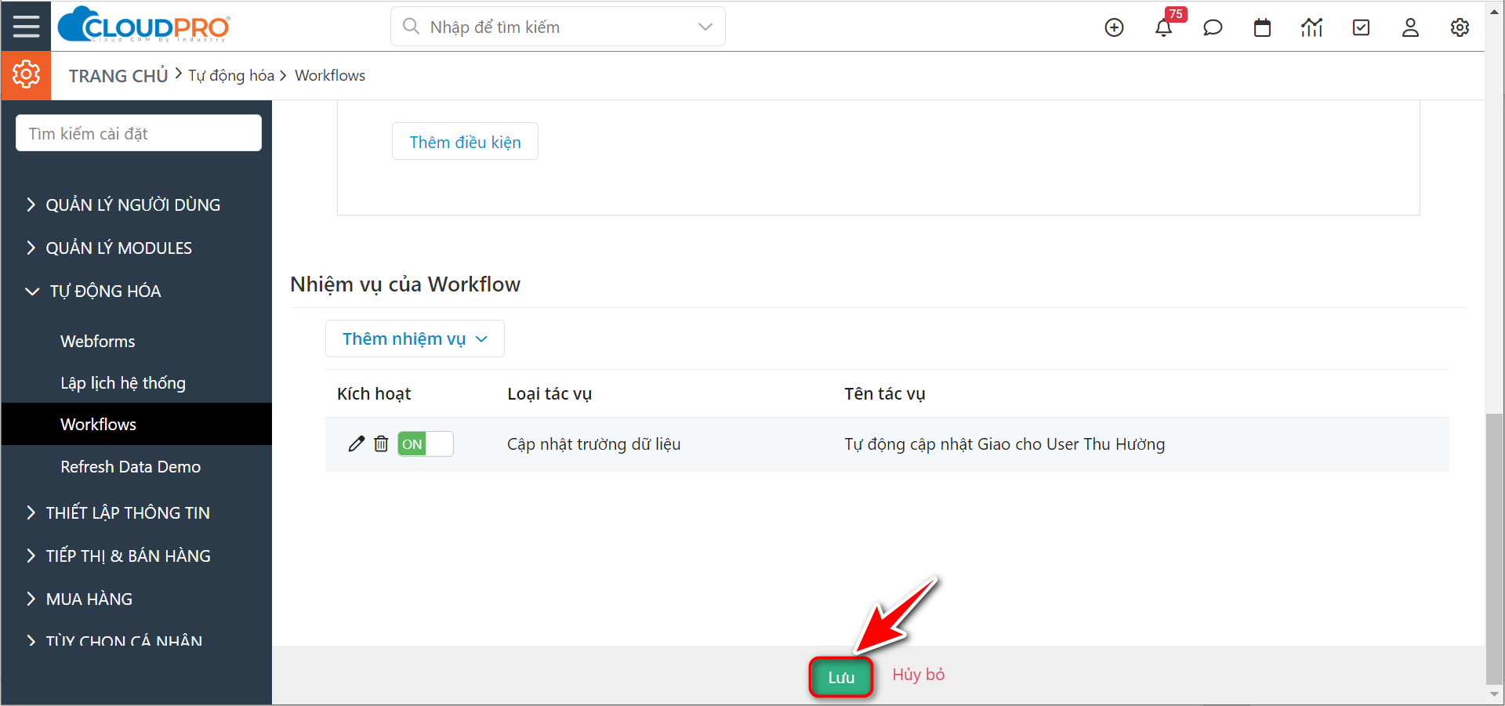Open the search box dropdown arrow

click(705, 27)
